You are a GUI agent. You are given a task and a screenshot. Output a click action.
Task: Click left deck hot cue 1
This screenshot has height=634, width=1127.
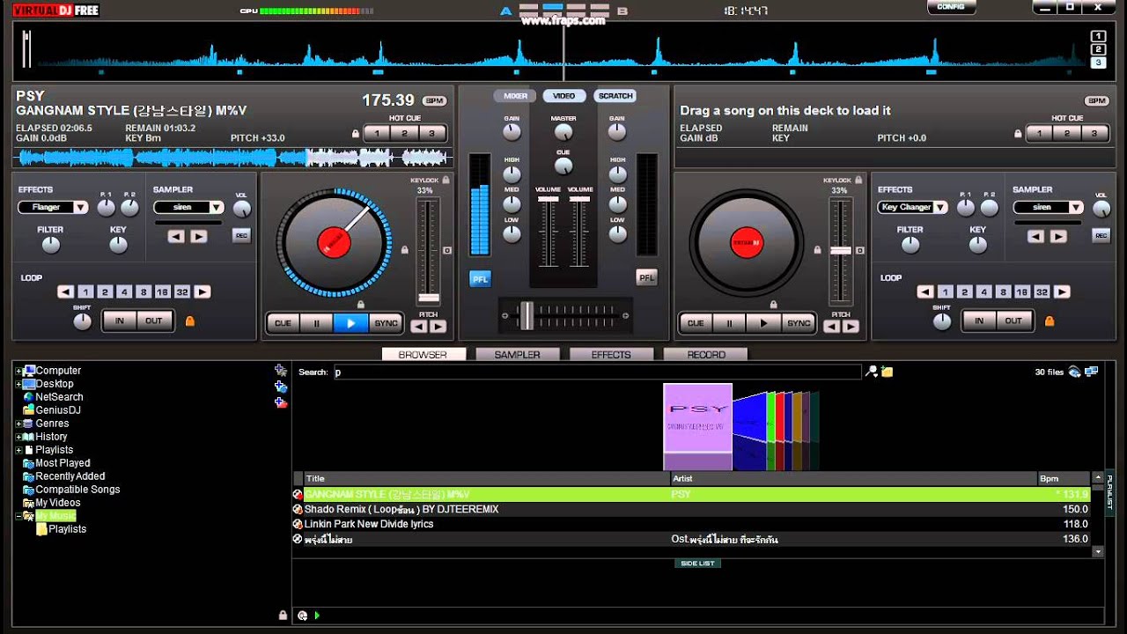[377, 134]
